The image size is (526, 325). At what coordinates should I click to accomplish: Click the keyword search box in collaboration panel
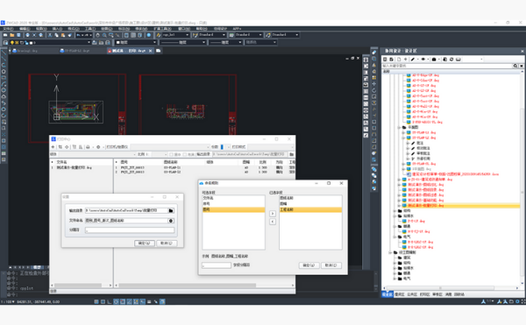point(447,66)
